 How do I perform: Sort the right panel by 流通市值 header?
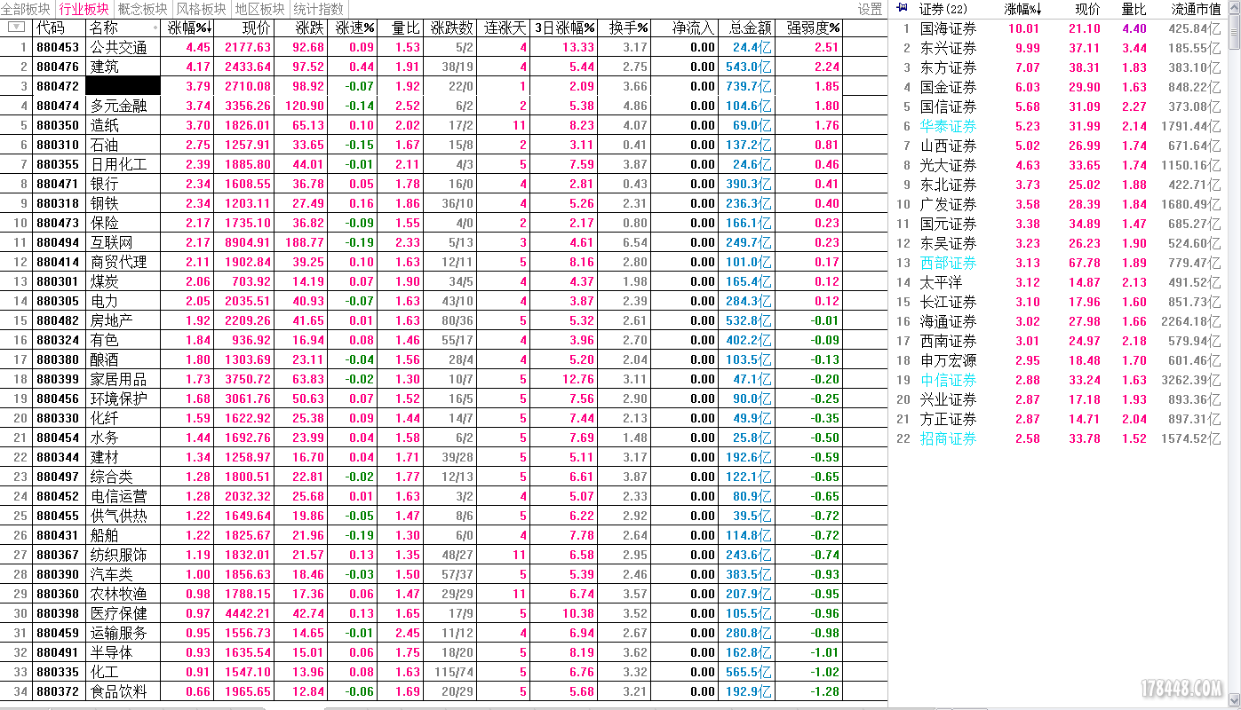pos(1196,9)
